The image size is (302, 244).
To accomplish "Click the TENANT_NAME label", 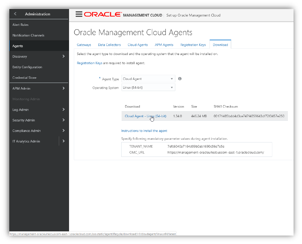I will click(x=141, y=146).
